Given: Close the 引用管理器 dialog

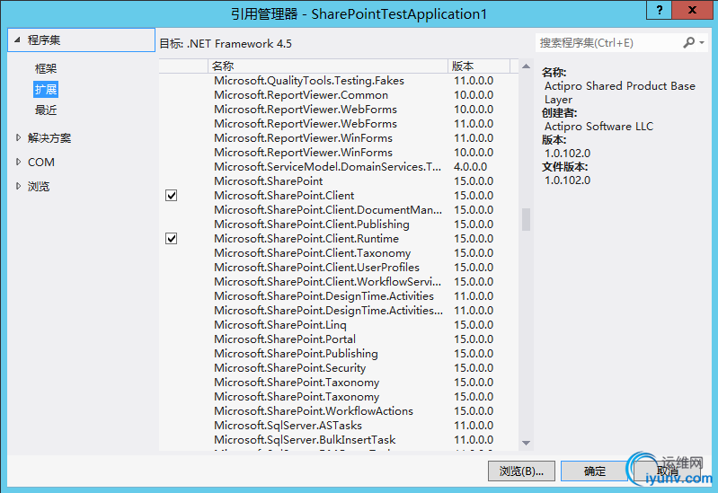Looking at the screenshot, I should [693, 10].
